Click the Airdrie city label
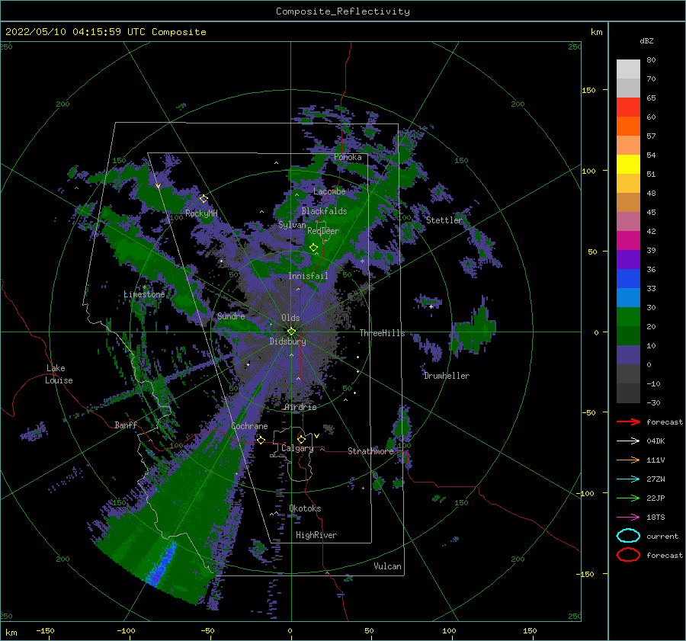Image resolution: width=686 pixels, height=641 pixels. 300,407
